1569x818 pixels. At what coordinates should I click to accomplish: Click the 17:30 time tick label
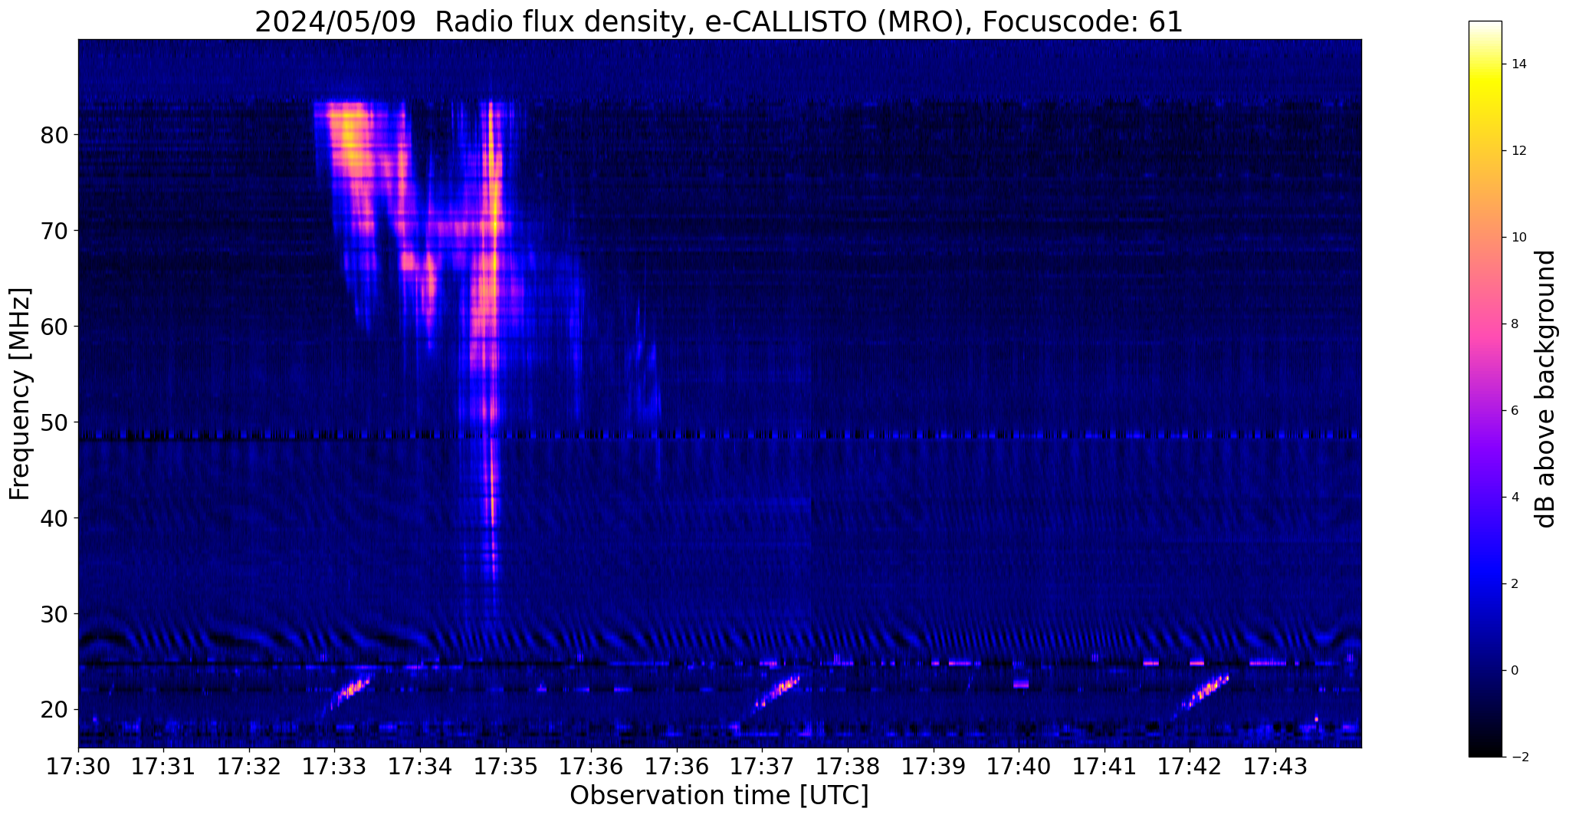coord(78,767)
